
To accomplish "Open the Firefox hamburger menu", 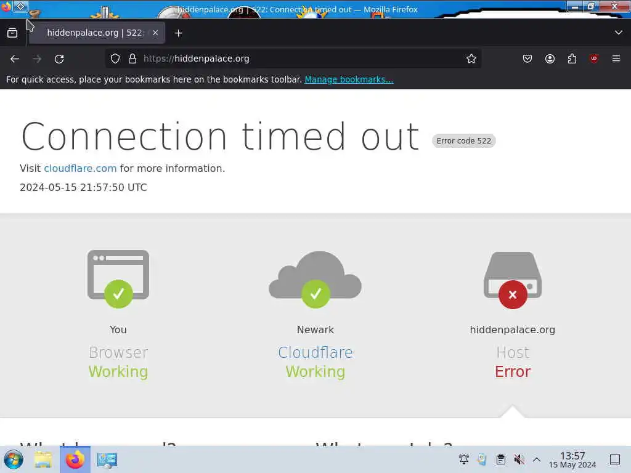I will pos(616,59).
